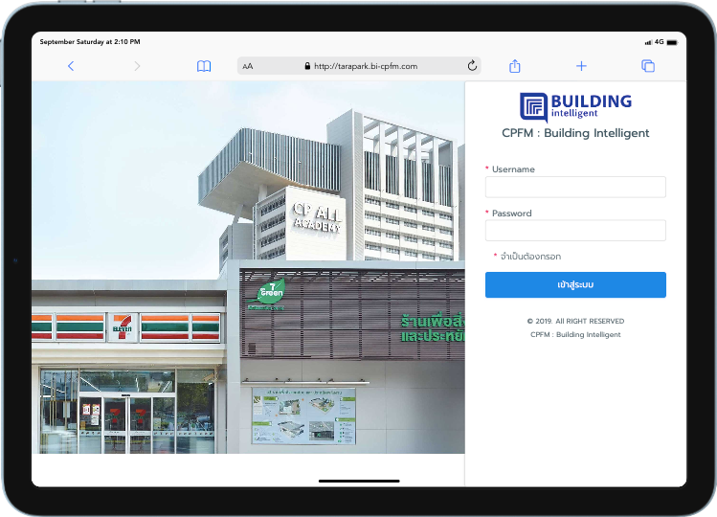
Task: Tap the battery icon in status bar
Action: point(674,42)
